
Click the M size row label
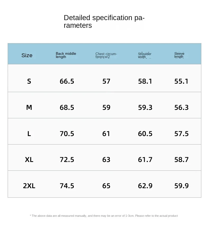(29, 107)
